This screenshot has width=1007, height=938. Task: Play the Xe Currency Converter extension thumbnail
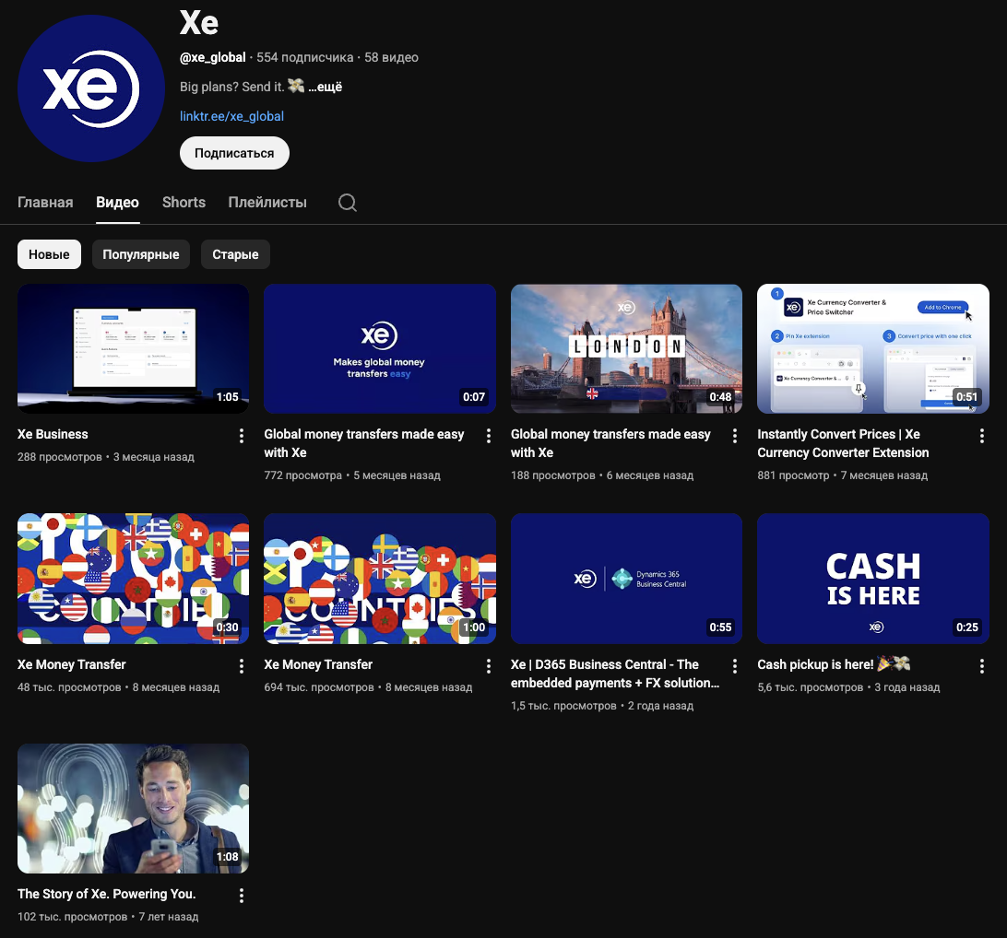click(x=872, y=348)
